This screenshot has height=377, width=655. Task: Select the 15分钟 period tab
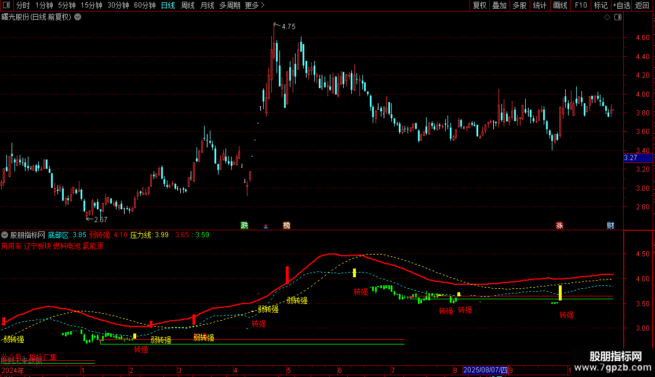coord(92,5)
